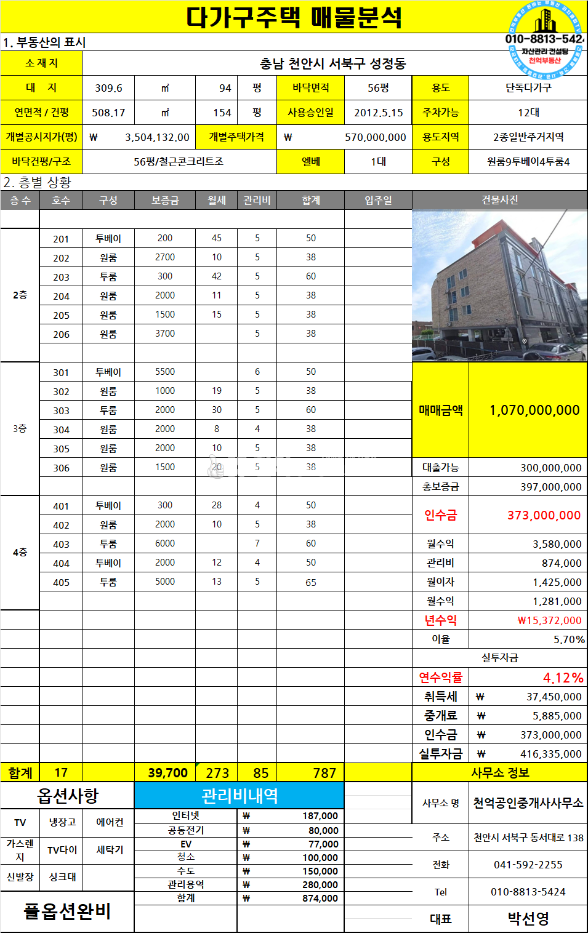Select the '중개료' amount 5,885,000
This screenshot has height=933, width=588.
pyautogui.click(x=557, y=716)
